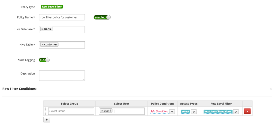Click the location = 'Bangalore' filter tag
Screen dimensions: 272x126
pyautogui.click(x=218, y=112)
